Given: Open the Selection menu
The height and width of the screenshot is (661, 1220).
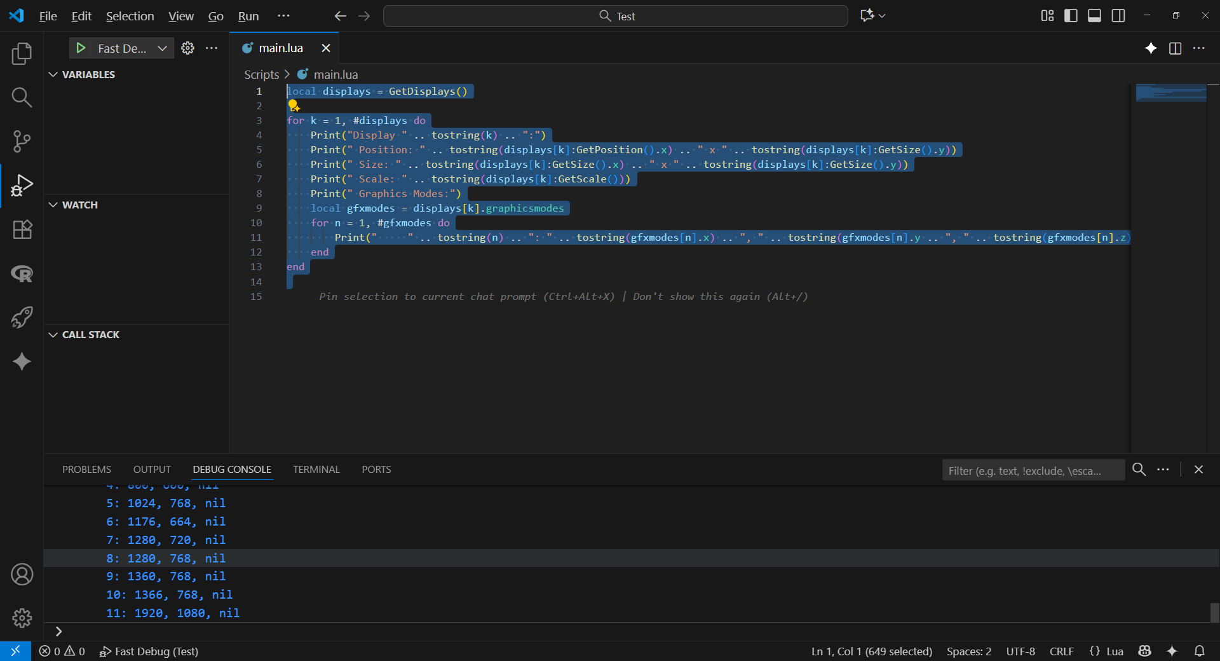Looking at the screenshot, I should coord(130,16).
